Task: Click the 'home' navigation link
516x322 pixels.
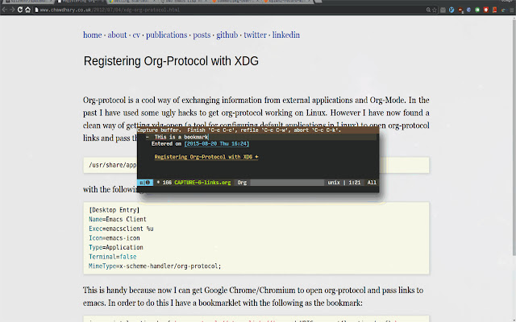Action: [92, 35]
